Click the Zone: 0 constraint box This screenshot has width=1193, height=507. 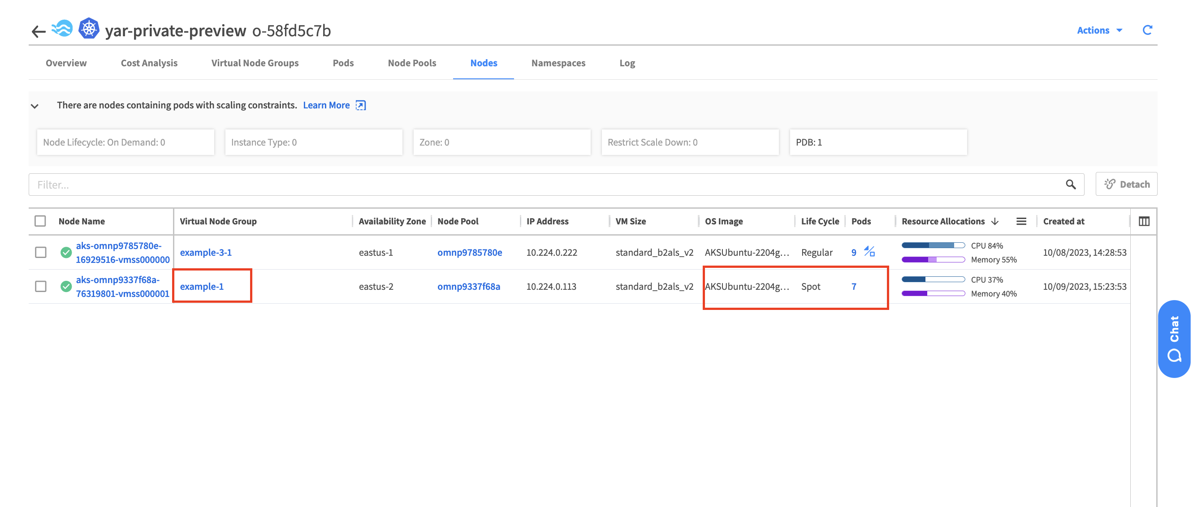pos(501,142)
